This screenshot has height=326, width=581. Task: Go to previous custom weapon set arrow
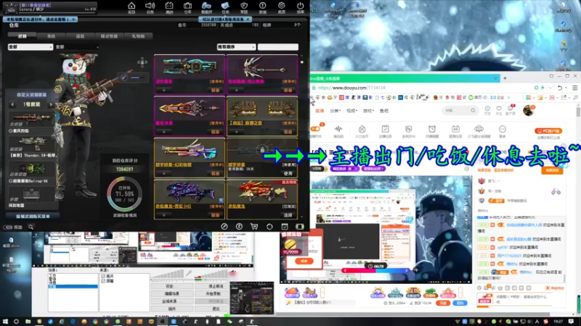click(x=12, y=104)
